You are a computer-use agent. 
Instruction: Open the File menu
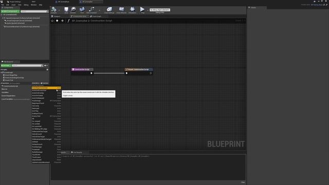click(x=2, y=5)
